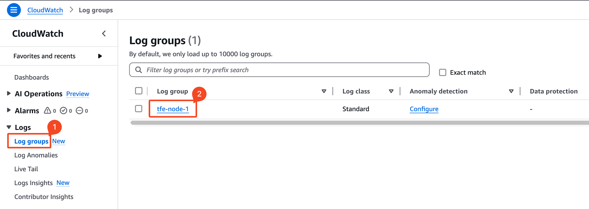
Task: Open the hamburger navigation menu icon
Action: click(x=14, y=10)
